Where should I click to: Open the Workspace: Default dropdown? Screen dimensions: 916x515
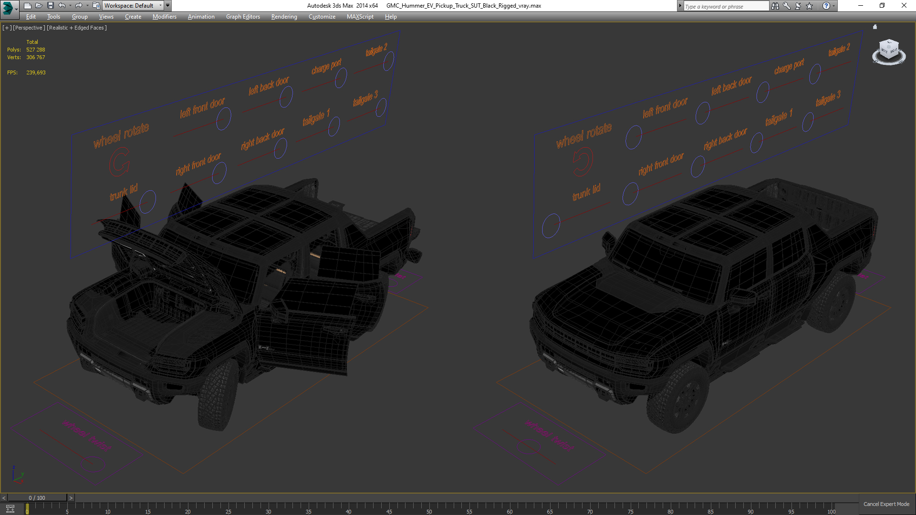[133, 6]
